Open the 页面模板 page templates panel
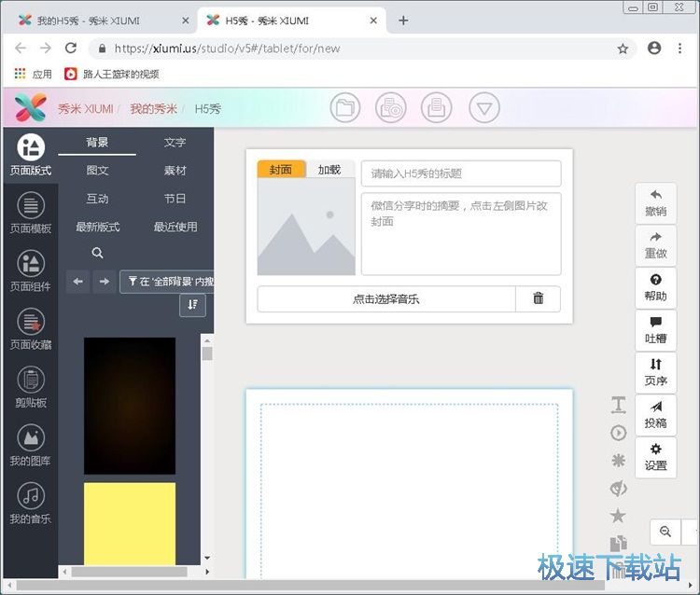This screenshot has width=700, height=595. coord(31,213)
